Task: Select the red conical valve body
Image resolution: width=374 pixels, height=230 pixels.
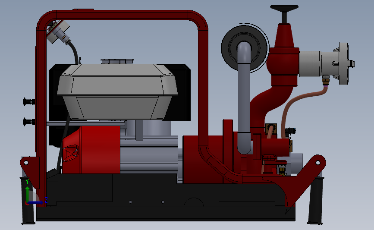Action: pos(284,35)
